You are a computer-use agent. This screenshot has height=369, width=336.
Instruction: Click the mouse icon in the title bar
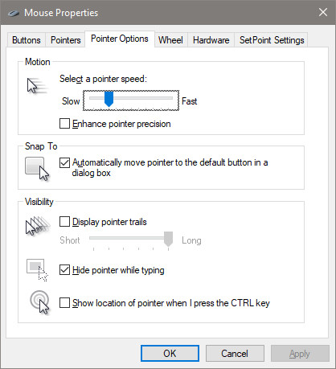14,13
